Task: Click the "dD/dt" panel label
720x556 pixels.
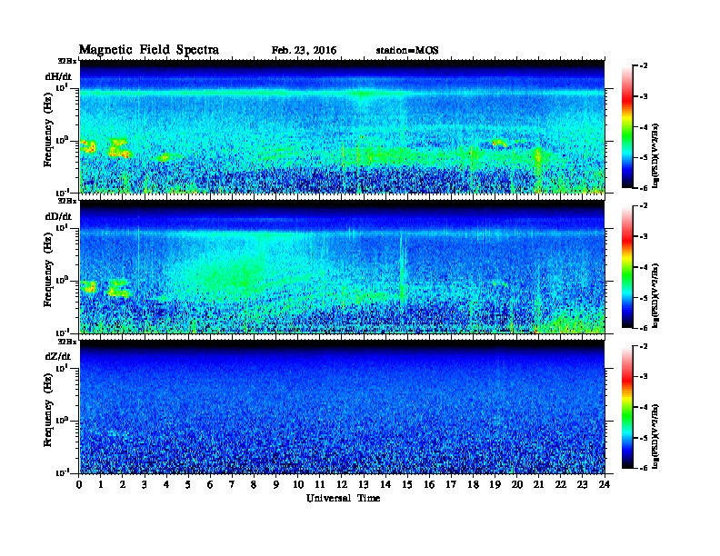Action: [58, 216]
